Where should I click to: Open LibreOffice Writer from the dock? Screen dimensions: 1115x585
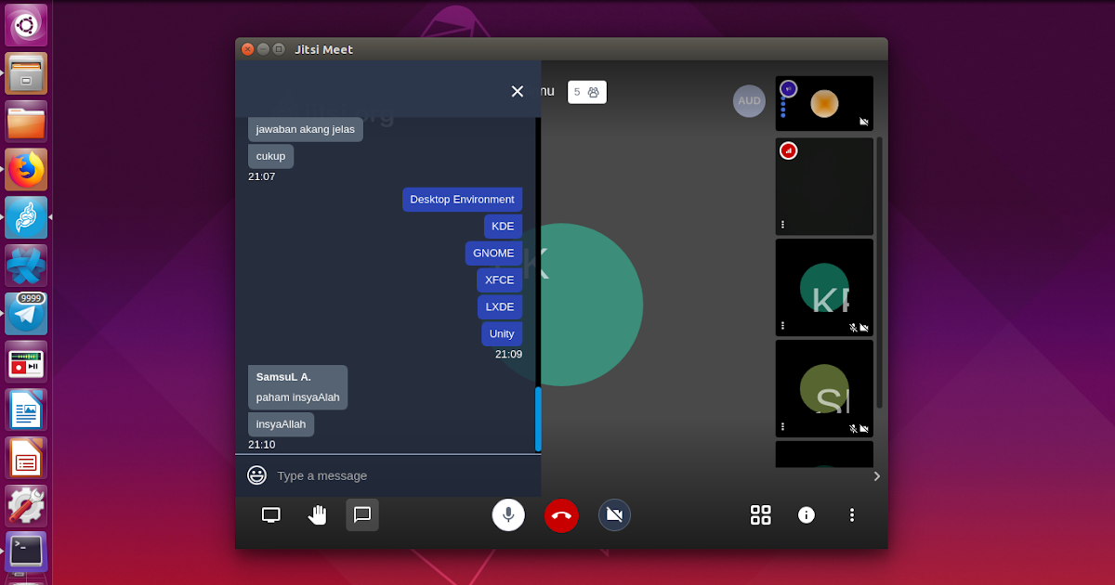point(25,410)
